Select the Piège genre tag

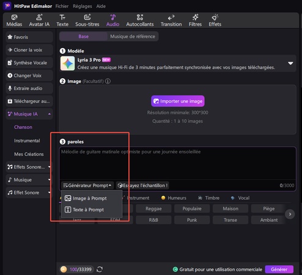point(268,208)
